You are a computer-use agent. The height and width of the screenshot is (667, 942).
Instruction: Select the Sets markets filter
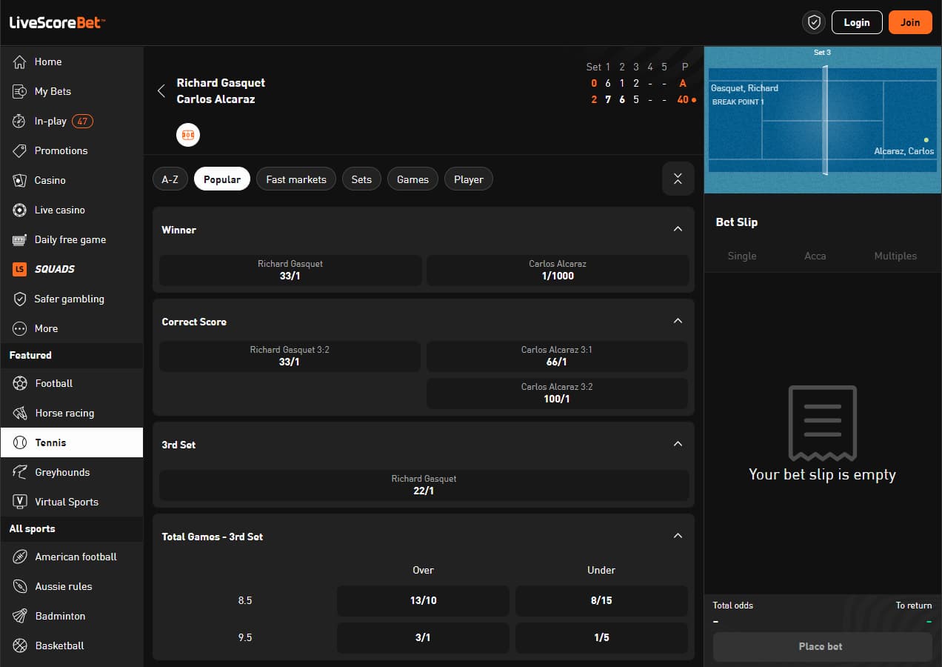tap(361, 179)
